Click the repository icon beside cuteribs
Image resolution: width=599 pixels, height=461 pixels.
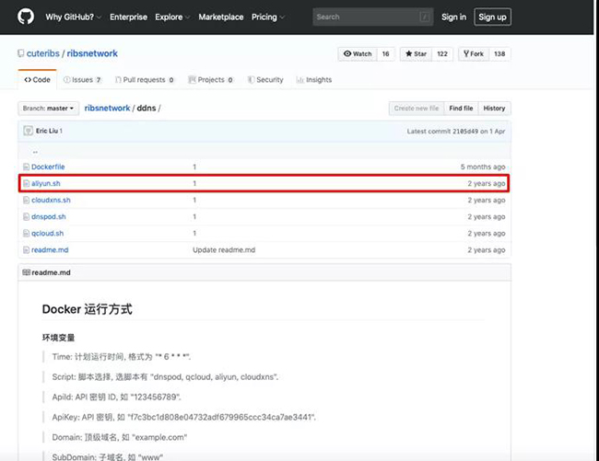coord(20,53)
